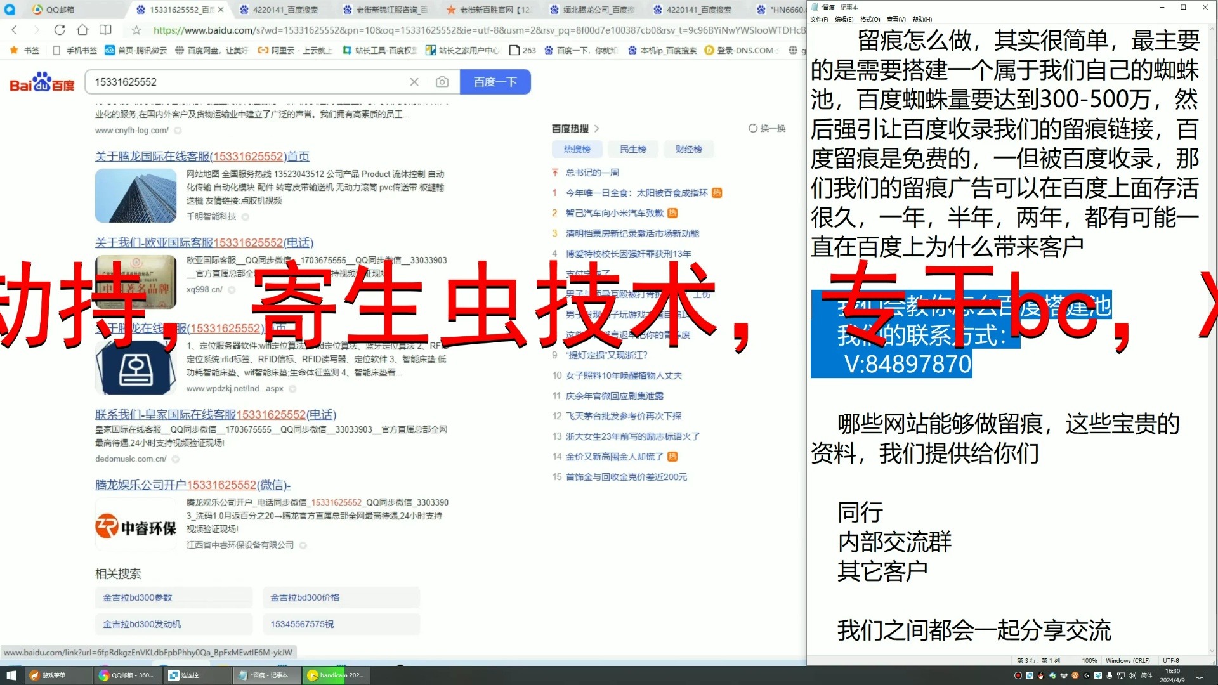Click the red recording tray icon
This screenshot has height=685, width=1218.
1018,675
